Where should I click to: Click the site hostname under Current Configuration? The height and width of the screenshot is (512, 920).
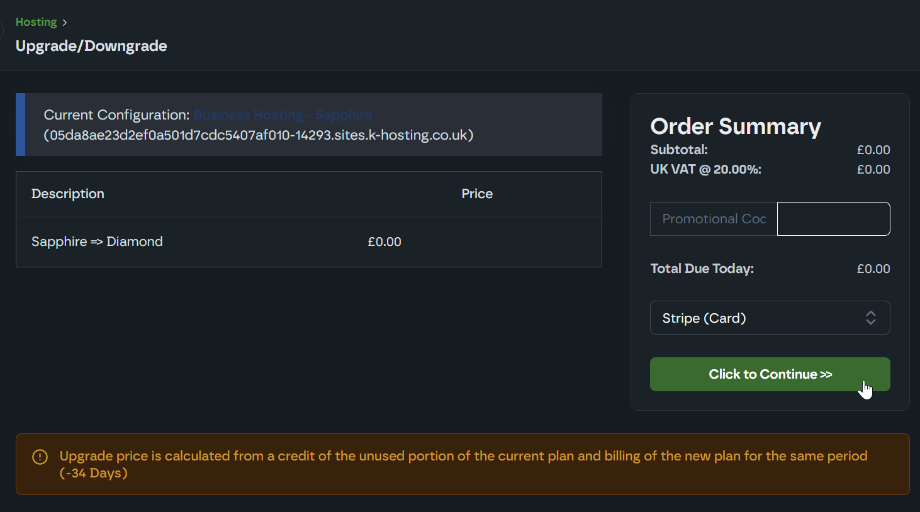(x=259, y=135)
